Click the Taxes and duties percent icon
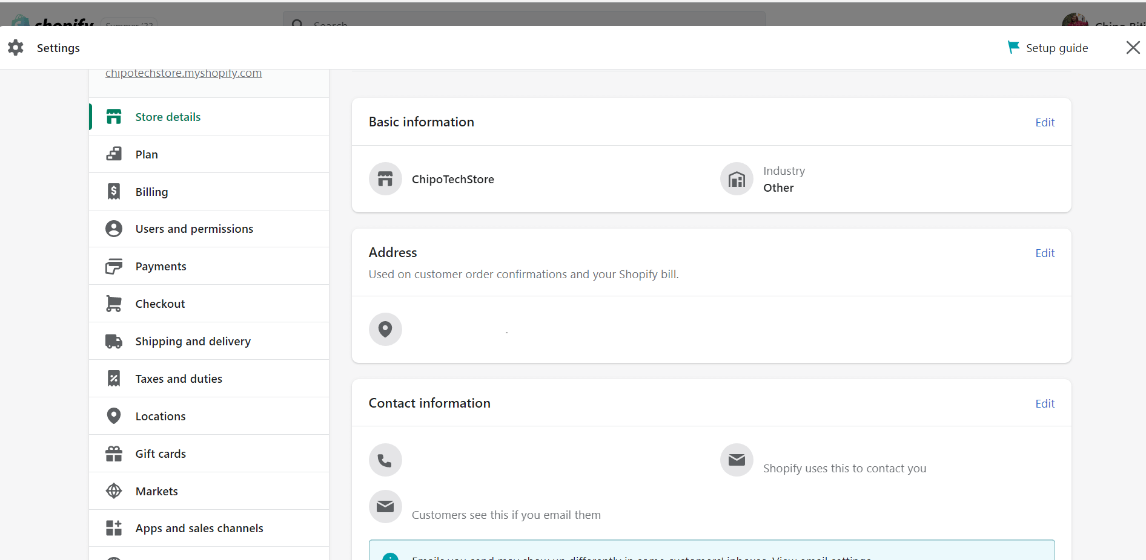 point(114,379)
